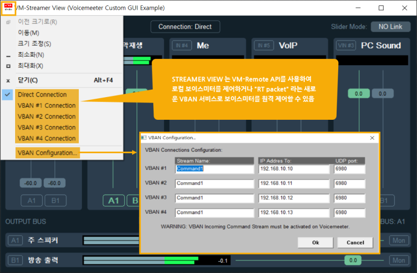Select VBAN #3 Connection menu item
Viewport: 417px width, 273px height.
pyautogui.click(x=47, y=127)
